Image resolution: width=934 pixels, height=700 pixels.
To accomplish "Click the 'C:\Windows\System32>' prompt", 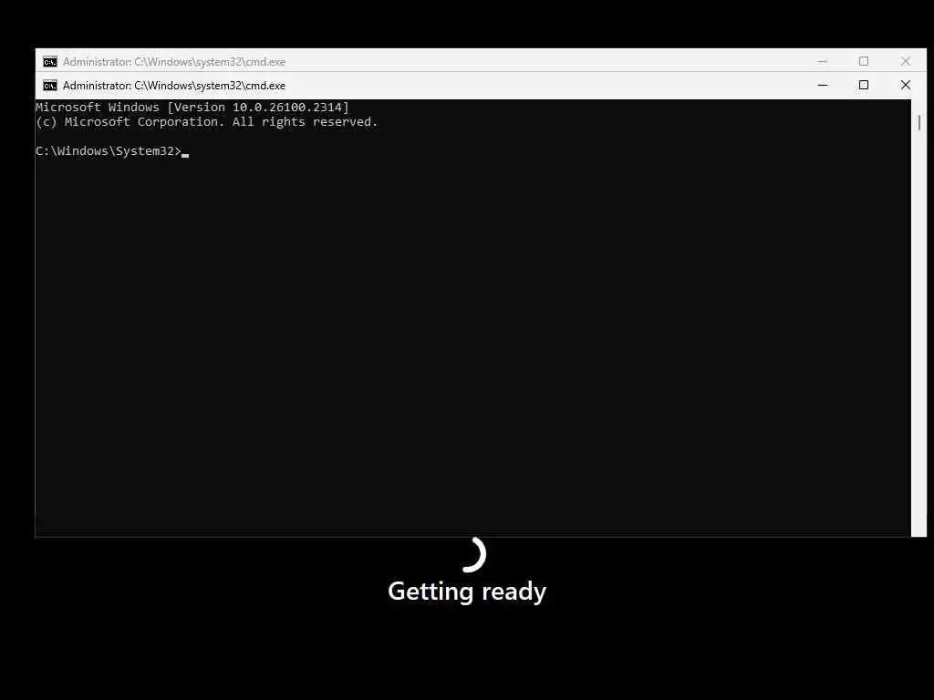I will [x=109, y=151].
